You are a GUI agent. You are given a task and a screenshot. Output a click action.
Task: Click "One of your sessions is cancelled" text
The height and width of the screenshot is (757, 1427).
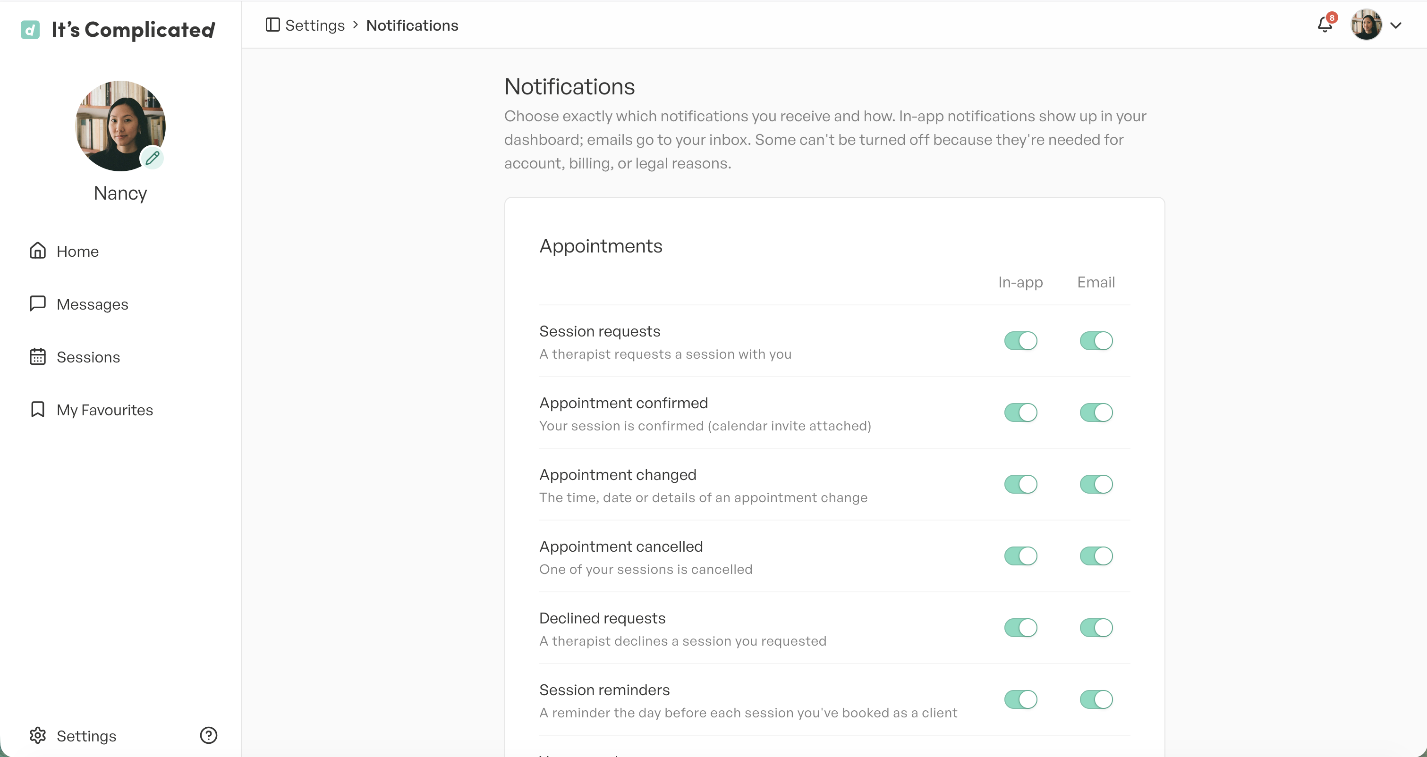[x=646, y=569]
